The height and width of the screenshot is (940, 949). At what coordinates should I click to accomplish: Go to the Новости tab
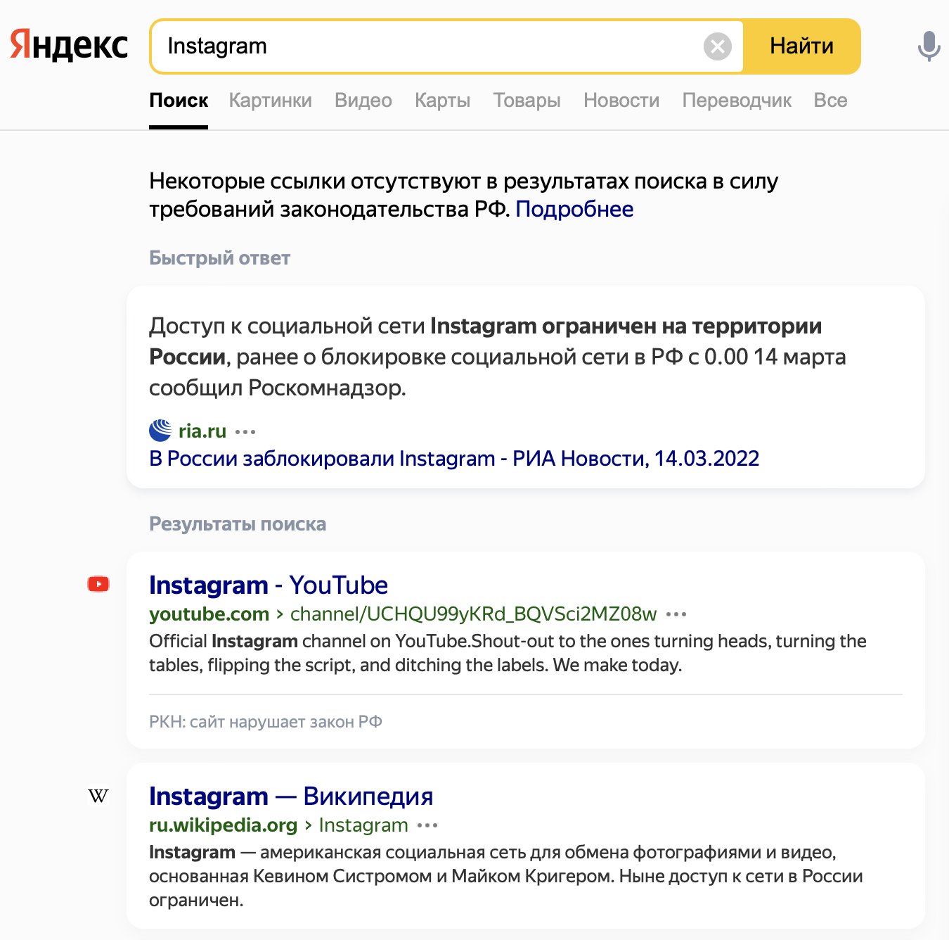[x=621, y=101]
